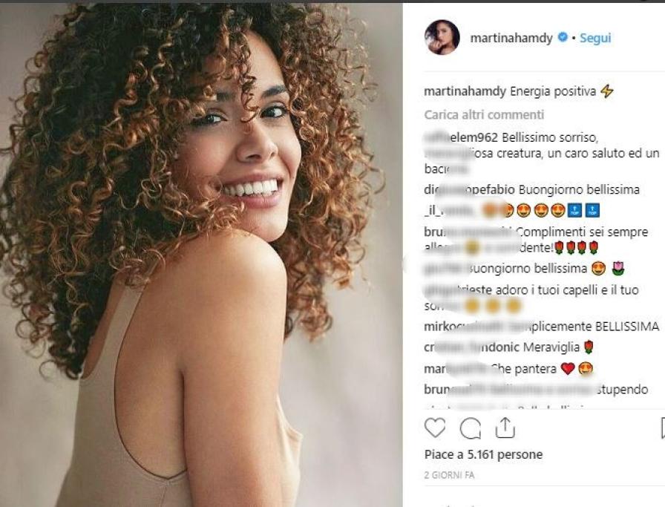Viewport: 665px width, 507px height.
Task: Open martinahamdy's profile picture avatar
Action: [442, 37]
